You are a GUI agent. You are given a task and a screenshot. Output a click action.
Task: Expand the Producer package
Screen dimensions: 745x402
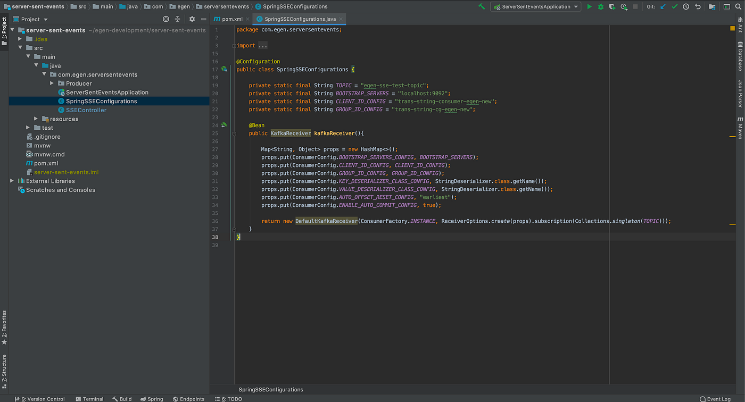coord(52,83)
